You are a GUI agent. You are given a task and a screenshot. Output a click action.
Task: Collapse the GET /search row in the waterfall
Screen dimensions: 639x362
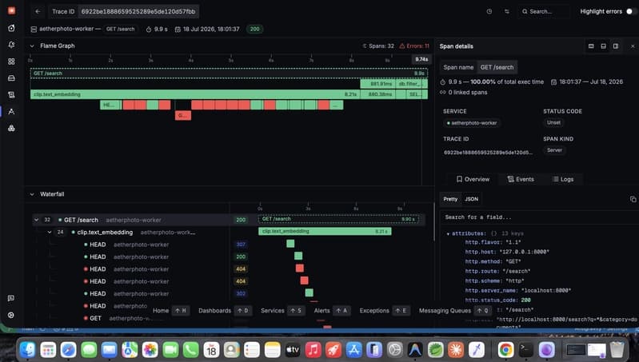pyautogui.click(x=36, y=220)
